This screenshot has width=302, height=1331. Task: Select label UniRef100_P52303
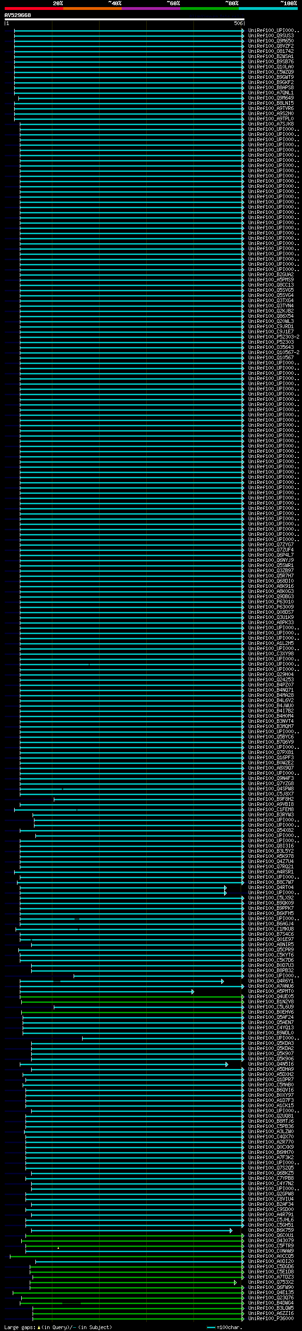271,341
